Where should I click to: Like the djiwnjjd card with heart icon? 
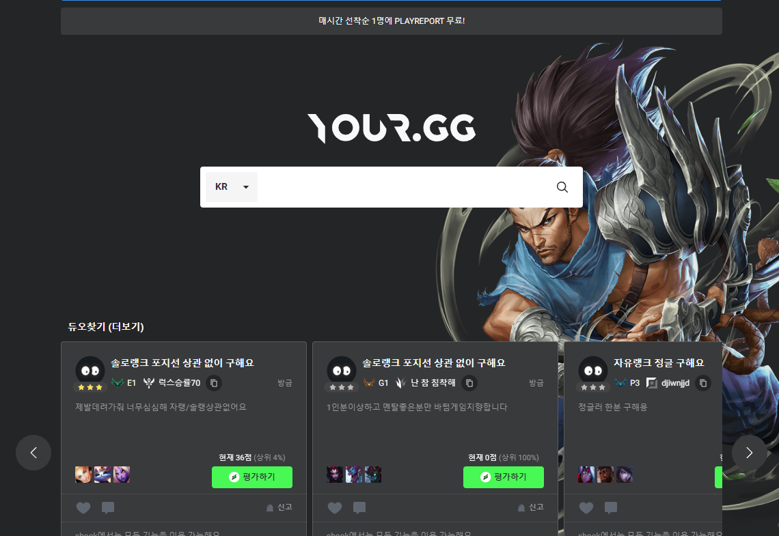point(586,508)
